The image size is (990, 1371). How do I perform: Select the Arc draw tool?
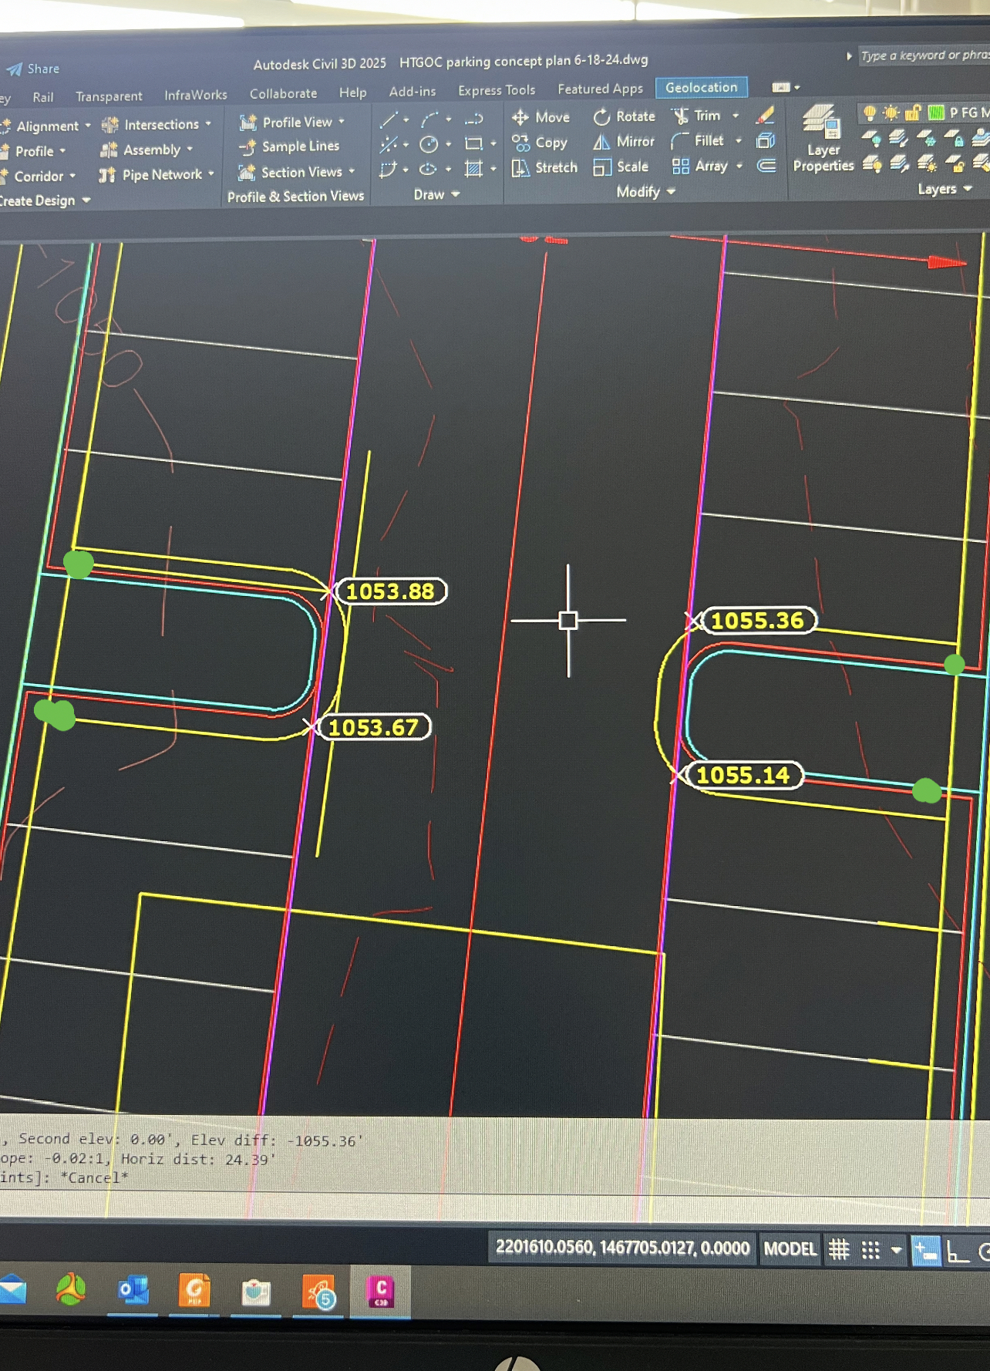(429, 120)
